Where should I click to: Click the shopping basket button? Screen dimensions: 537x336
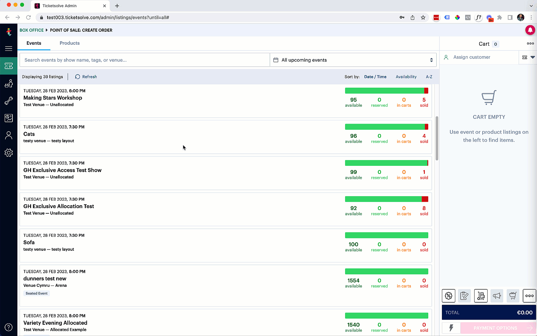click(513, 296)
